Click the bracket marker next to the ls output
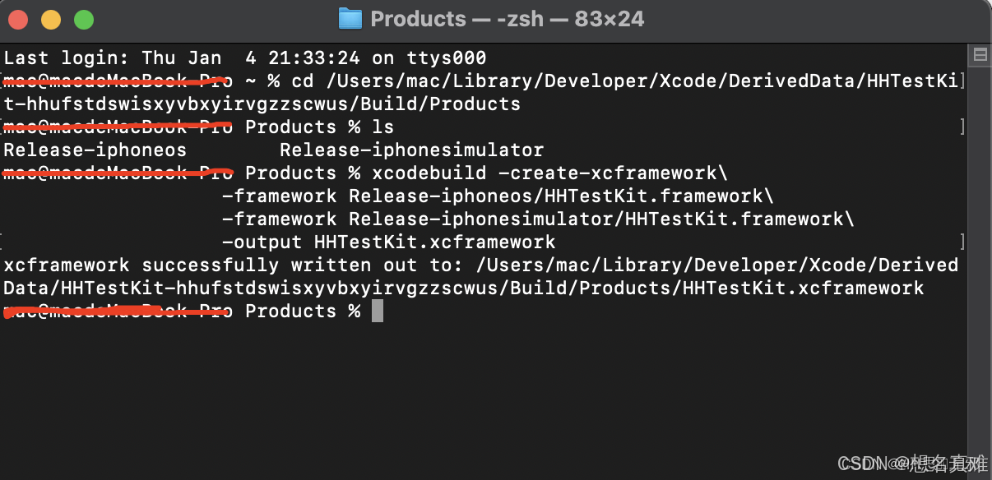Viewport: 992px width, 480px height. pyautogui.click(x=962, y=127)
